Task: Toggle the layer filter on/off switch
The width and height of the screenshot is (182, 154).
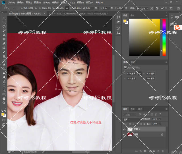Action: point(160,114)
